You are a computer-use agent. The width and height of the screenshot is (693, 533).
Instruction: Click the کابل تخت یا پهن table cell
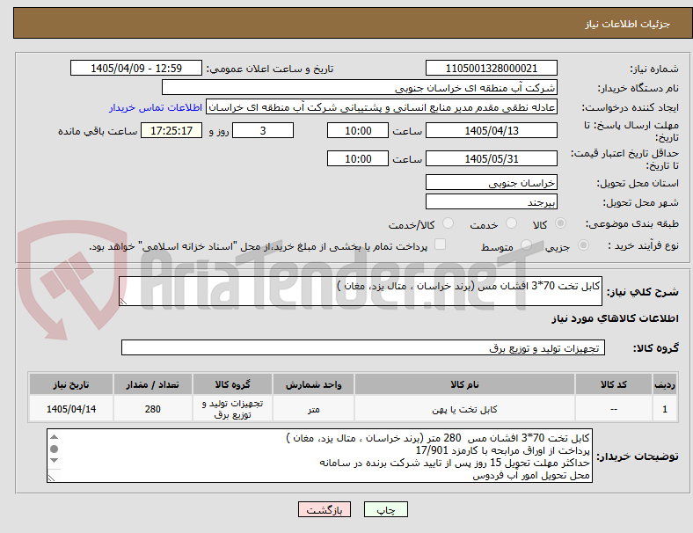(x=464, y=409)
